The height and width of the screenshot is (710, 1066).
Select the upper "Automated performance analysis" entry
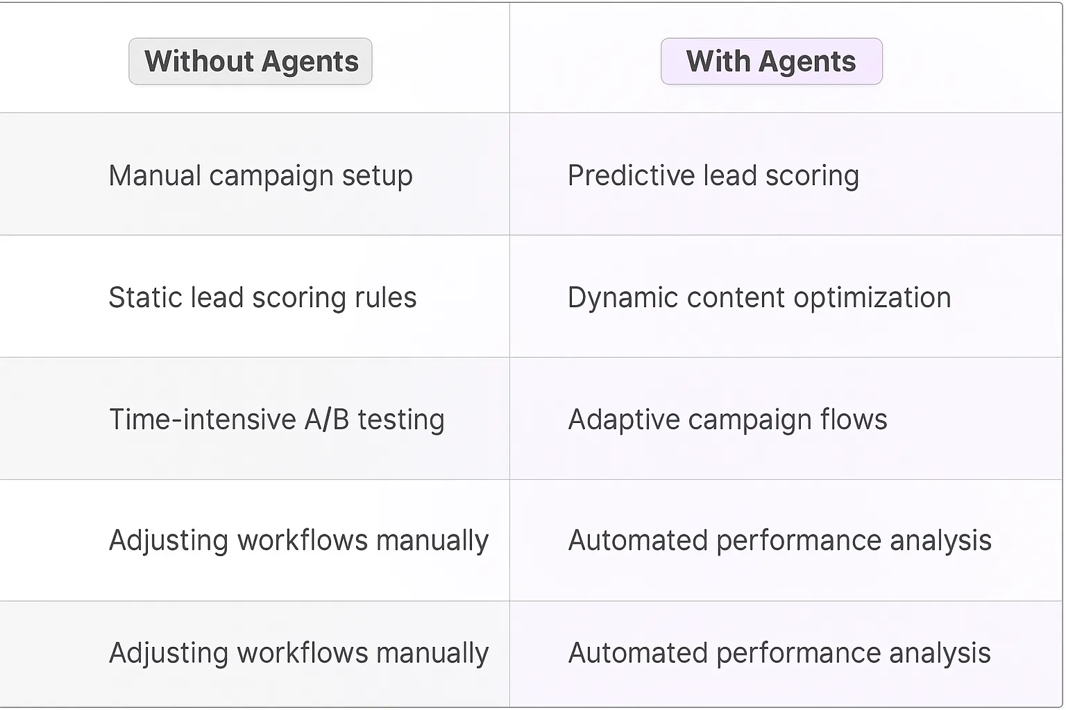click(x=779, y=540)
